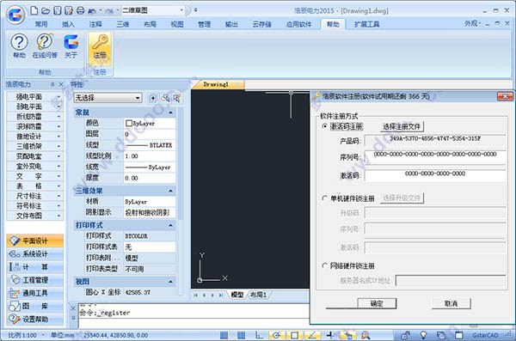Viewport: 516px width, 341px height.
Task: Open 平面设计 section in sidebar
Action: pos(35,241)
